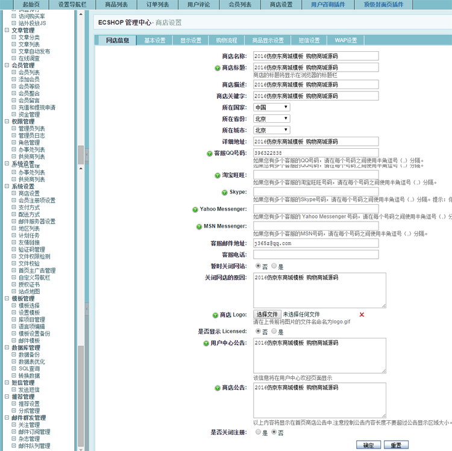The image size is (452, 451).
Task: Click help icon beside MSN Messenger
Action: pos(199,226)
